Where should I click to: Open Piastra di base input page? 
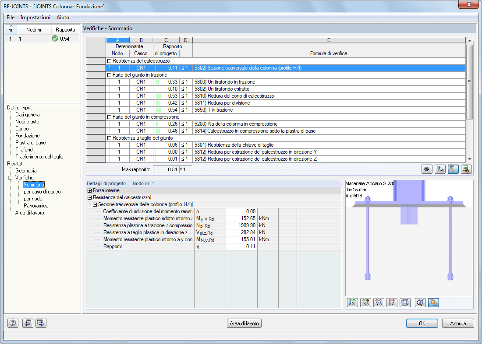pyautogui.click(x=30, y=143)
